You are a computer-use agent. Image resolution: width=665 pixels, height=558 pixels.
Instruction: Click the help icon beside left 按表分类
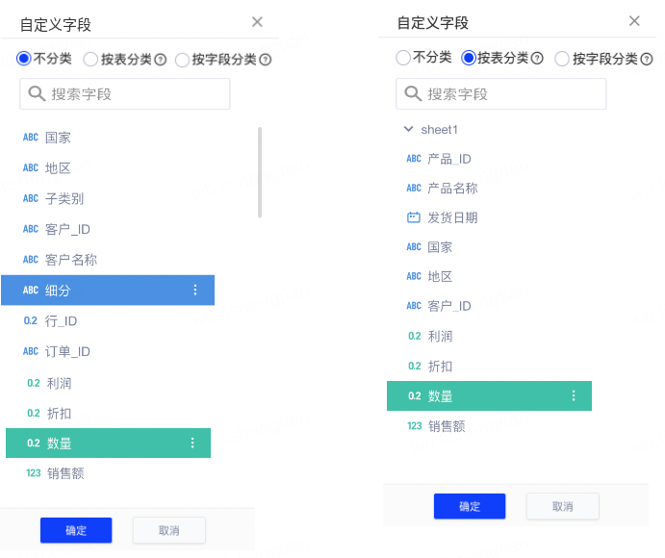pyautogui.click(x=161, y=60)
